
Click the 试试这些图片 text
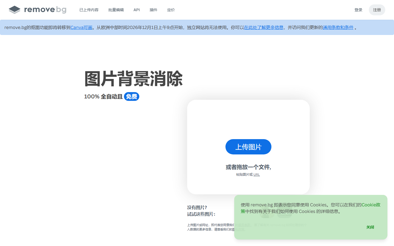point(201,214)
